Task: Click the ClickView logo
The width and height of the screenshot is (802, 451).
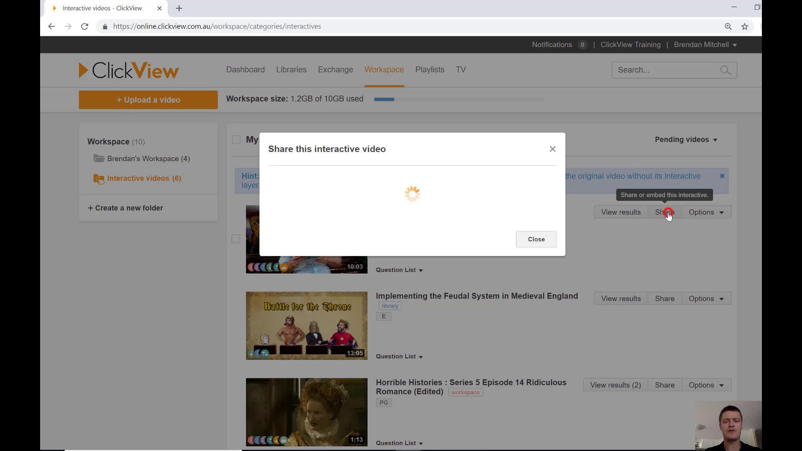Action: pyautogui.click(x=129, y=70)
